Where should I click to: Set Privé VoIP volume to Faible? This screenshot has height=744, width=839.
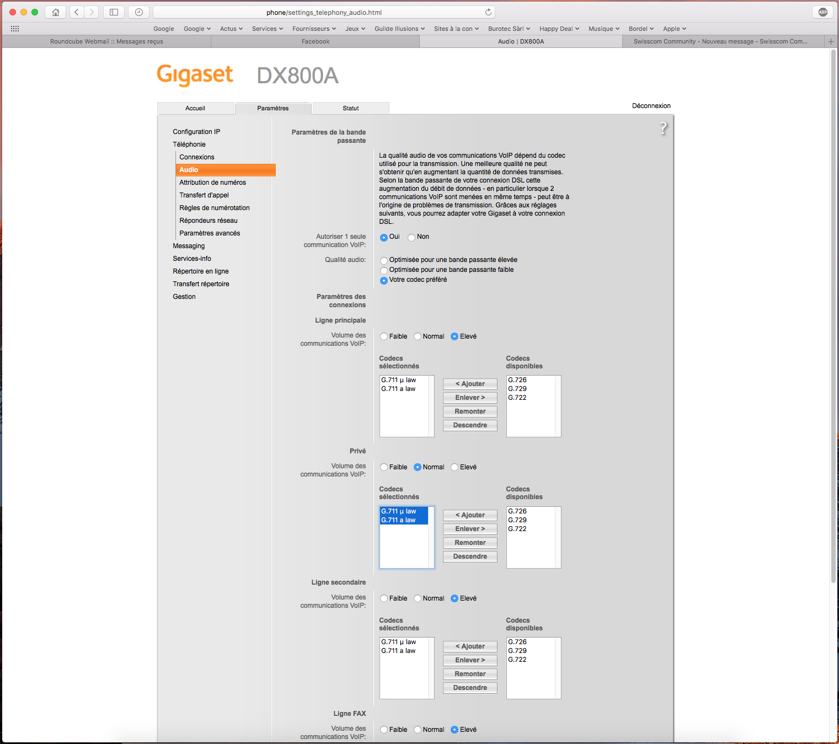[384, 468]
